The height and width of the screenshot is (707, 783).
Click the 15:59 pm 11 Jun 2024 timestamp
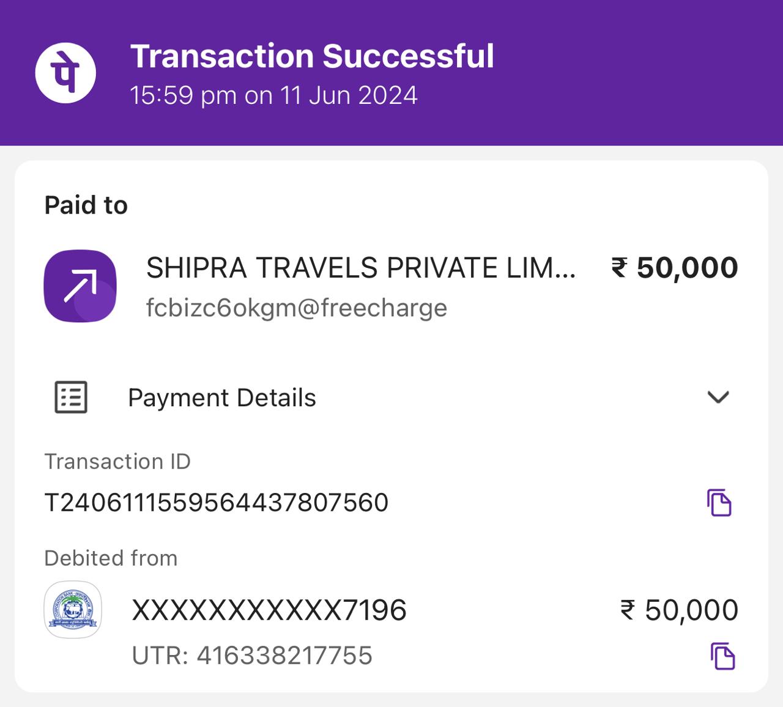[x=273, y=95]
